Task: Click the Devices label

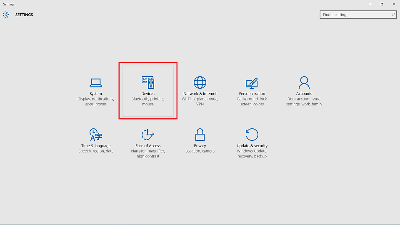Action: pyautogui.click(x=148, y=94)
